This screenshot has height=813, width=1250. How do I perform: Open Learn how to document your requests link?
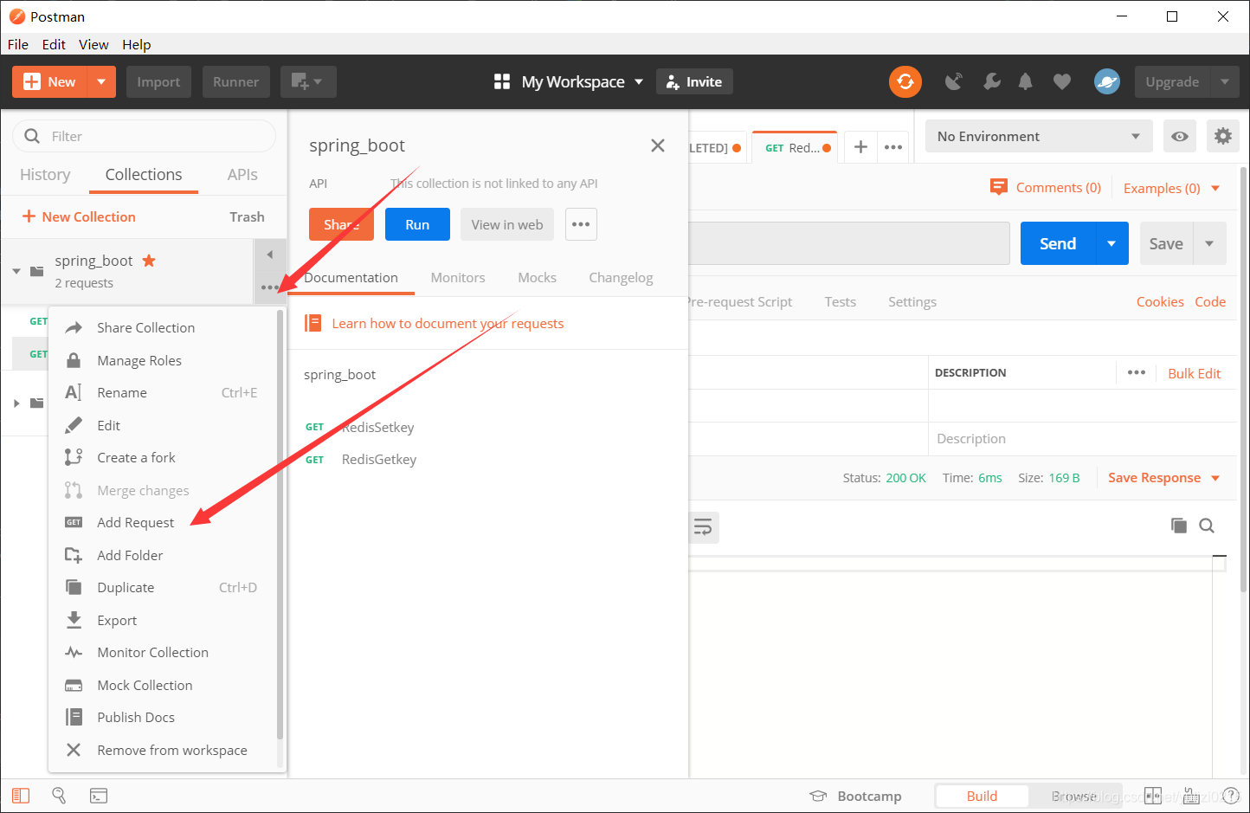point(448,323)
